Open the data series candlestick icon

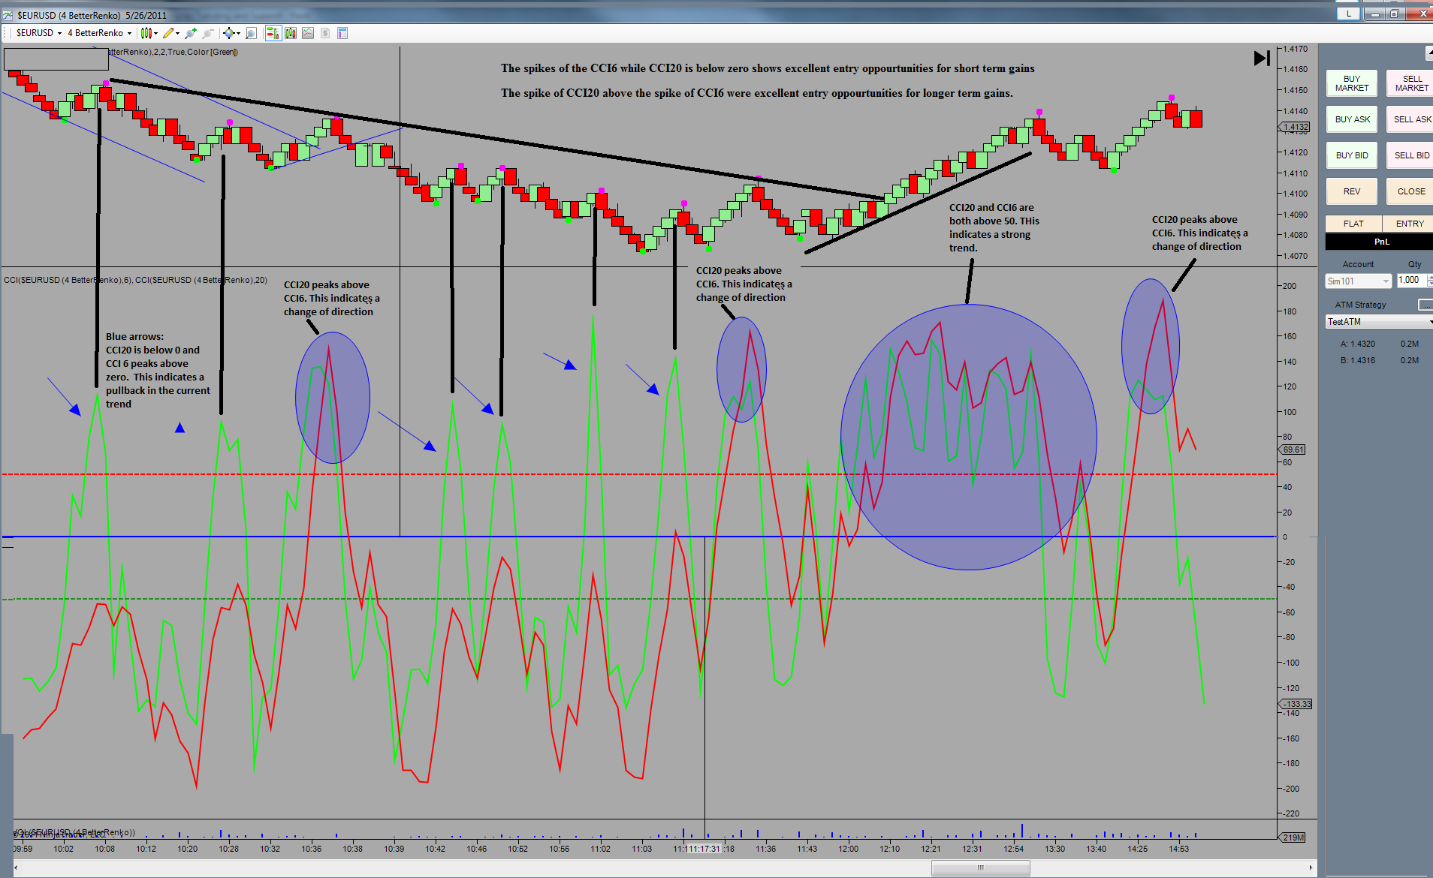(290, 33)
